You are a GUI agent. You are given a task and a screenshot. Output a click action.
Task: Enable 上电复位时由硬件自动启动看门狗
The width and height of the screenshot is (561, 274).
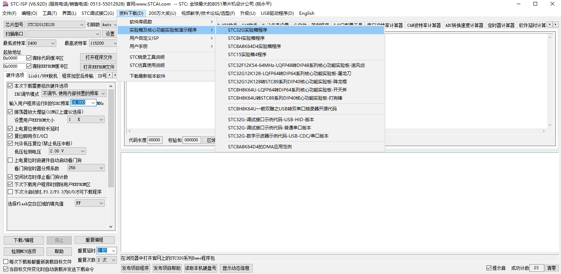tap(10, 160)
